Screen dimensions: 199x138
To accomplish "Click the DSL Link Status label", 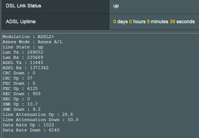I will pyautogui.click(x=24, y=6).
